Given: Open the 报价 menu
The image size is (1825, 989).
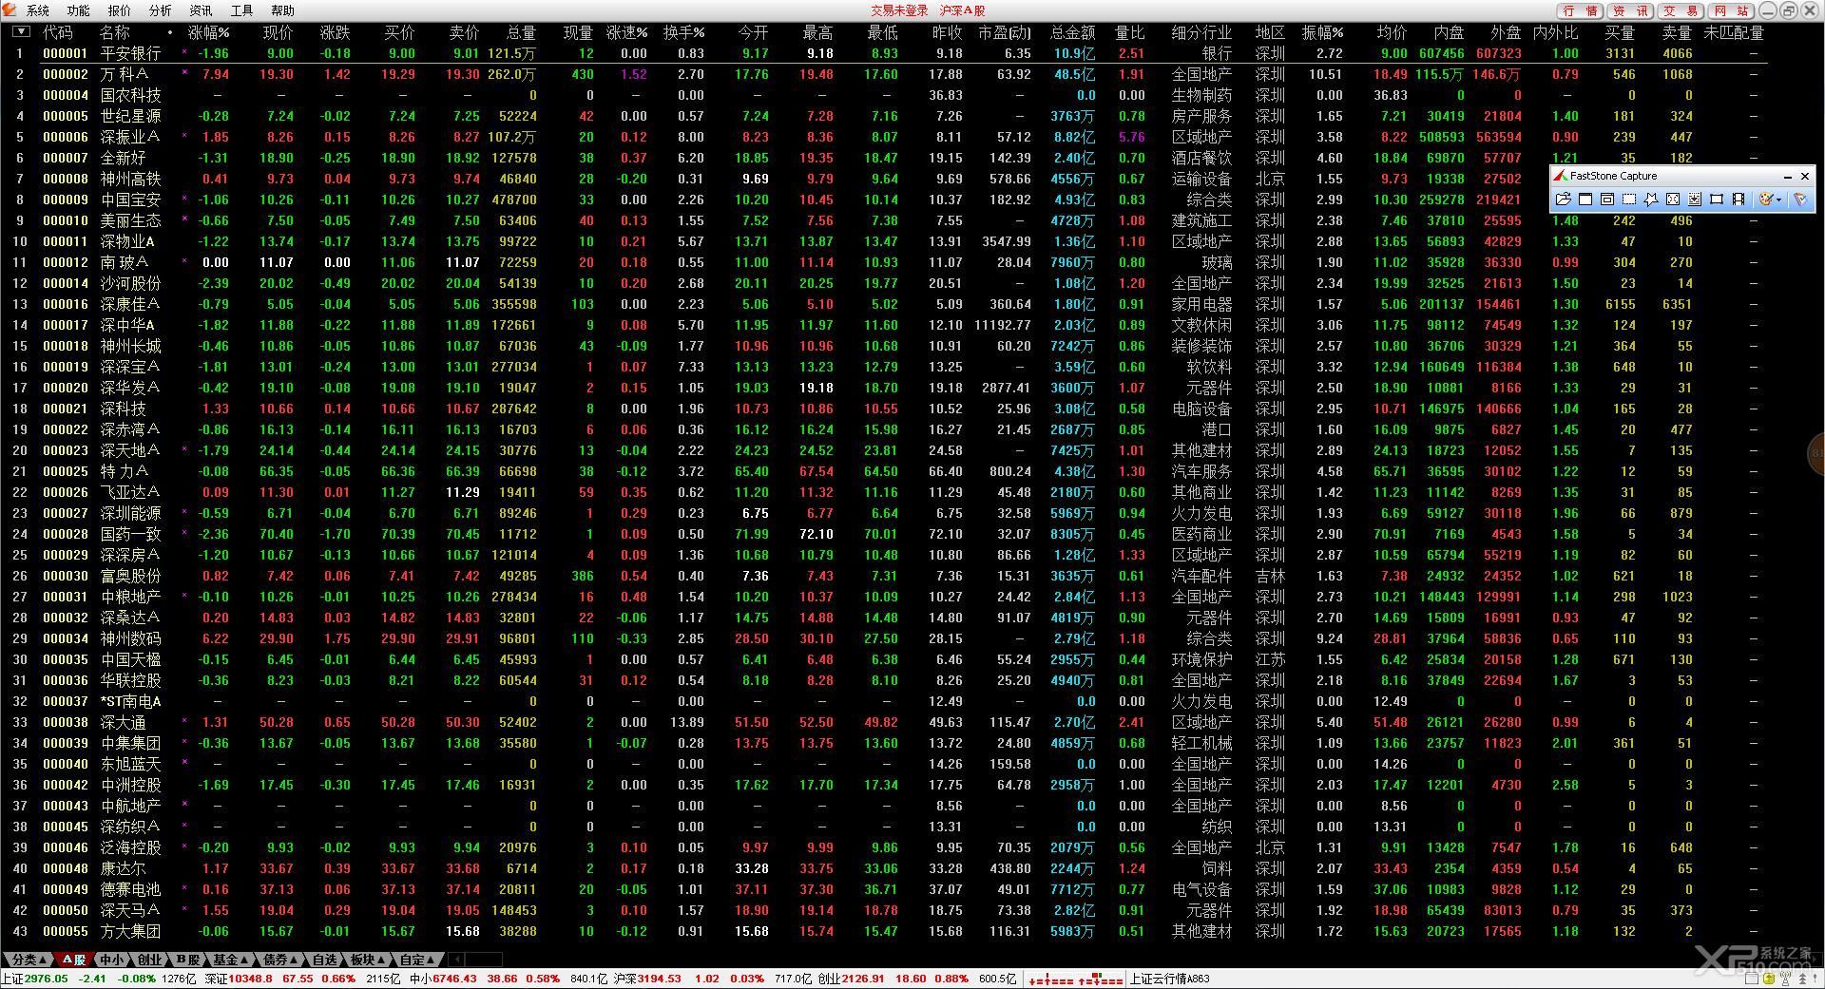Looking at the screenshot, I should click(120, 10).
